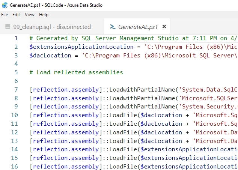This screenshot has width=238, height=170.
Task: Switch to the 99_cleanup.sql tab
Action: [x=52, y=27]
